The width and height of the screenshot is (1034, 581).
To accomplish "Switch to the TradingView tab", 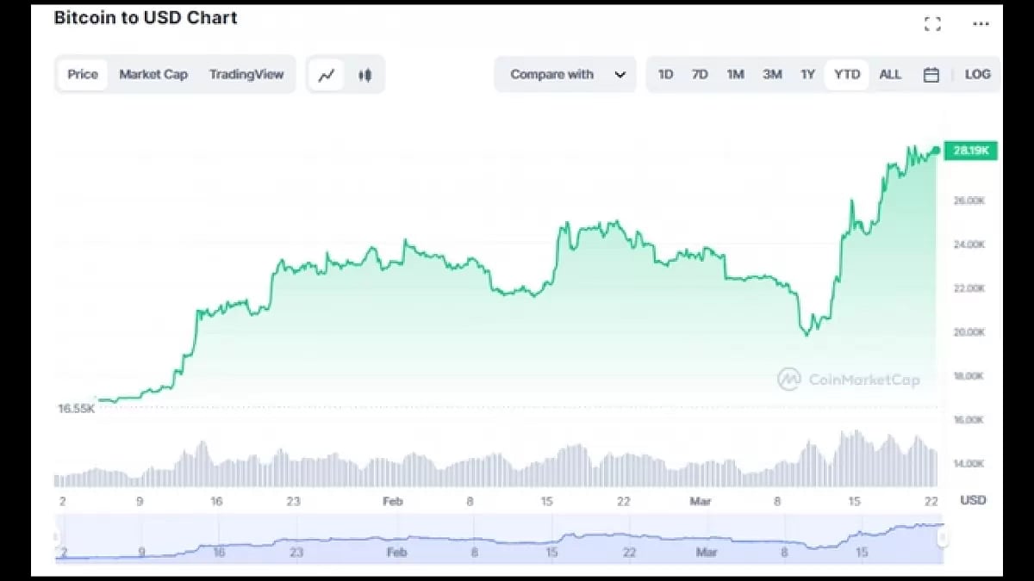I will (248, 75).
